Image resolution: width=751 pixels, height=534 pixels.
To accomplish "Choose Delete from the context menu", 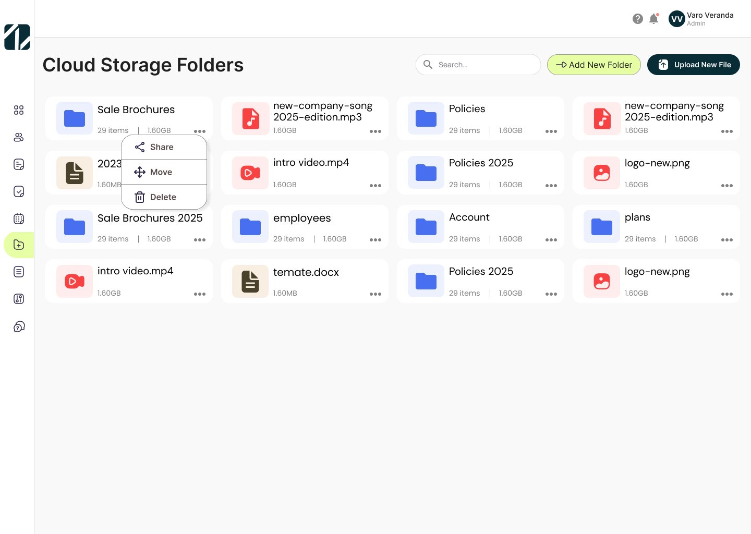I will coord(164,197).
